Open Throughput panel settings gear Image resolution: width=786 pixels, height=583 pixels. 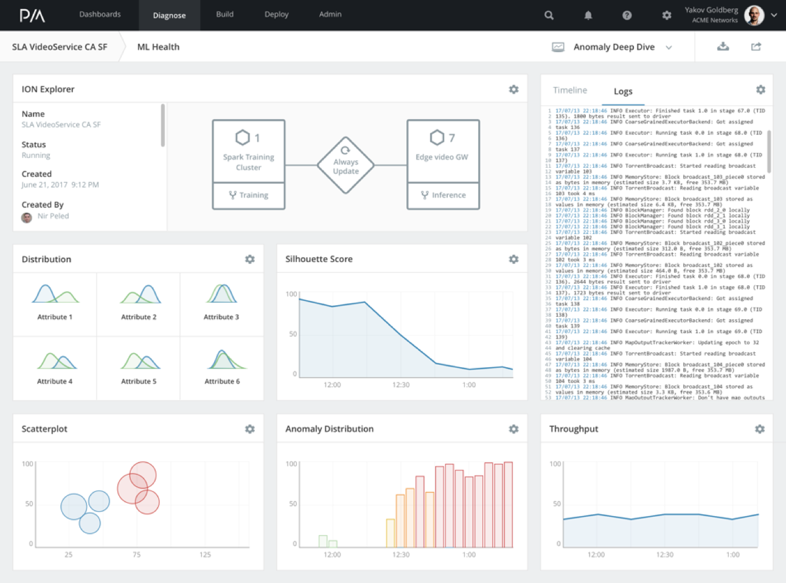760,429
